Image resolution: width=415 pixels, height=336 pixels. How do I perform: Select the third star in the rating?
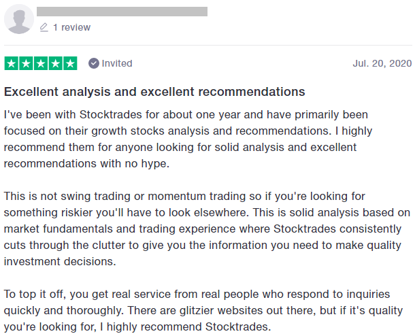click(x=41, y=63)
